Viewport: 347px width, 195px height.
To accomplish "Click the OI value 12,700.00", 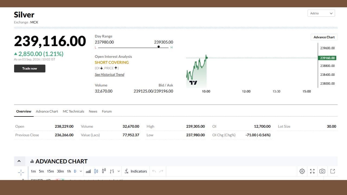I will (x=262, y=126).
